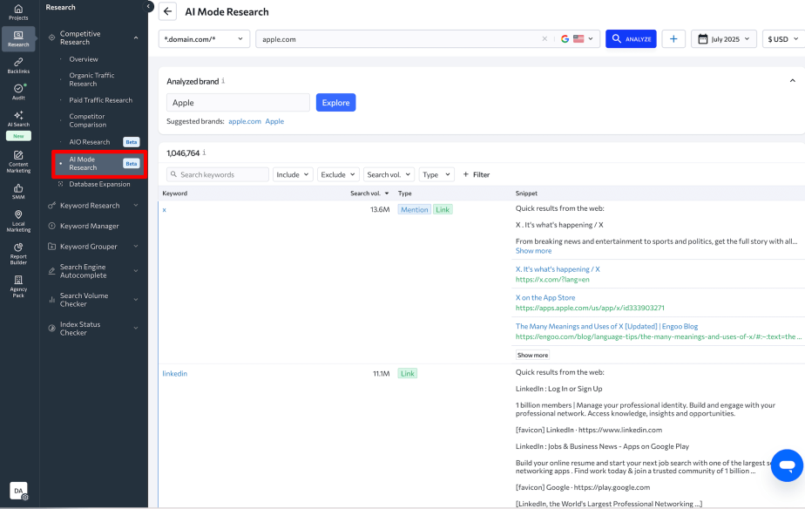Create a new query with the plus icon
The image size is (805, 509).
(674, 38)
